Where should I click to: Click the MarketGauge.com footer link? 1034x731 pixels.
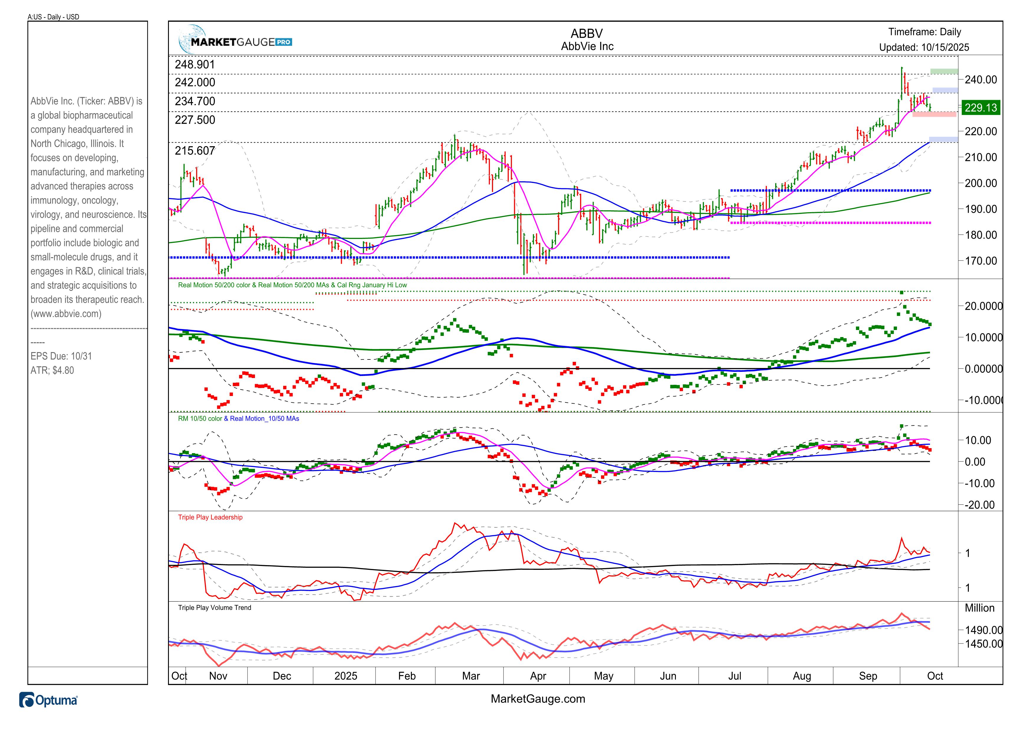click(538, 699)
